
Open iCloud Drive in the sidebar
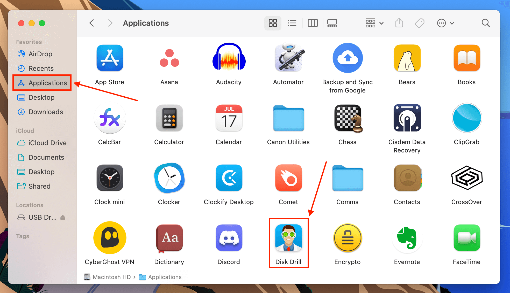(x=42, y=143)
